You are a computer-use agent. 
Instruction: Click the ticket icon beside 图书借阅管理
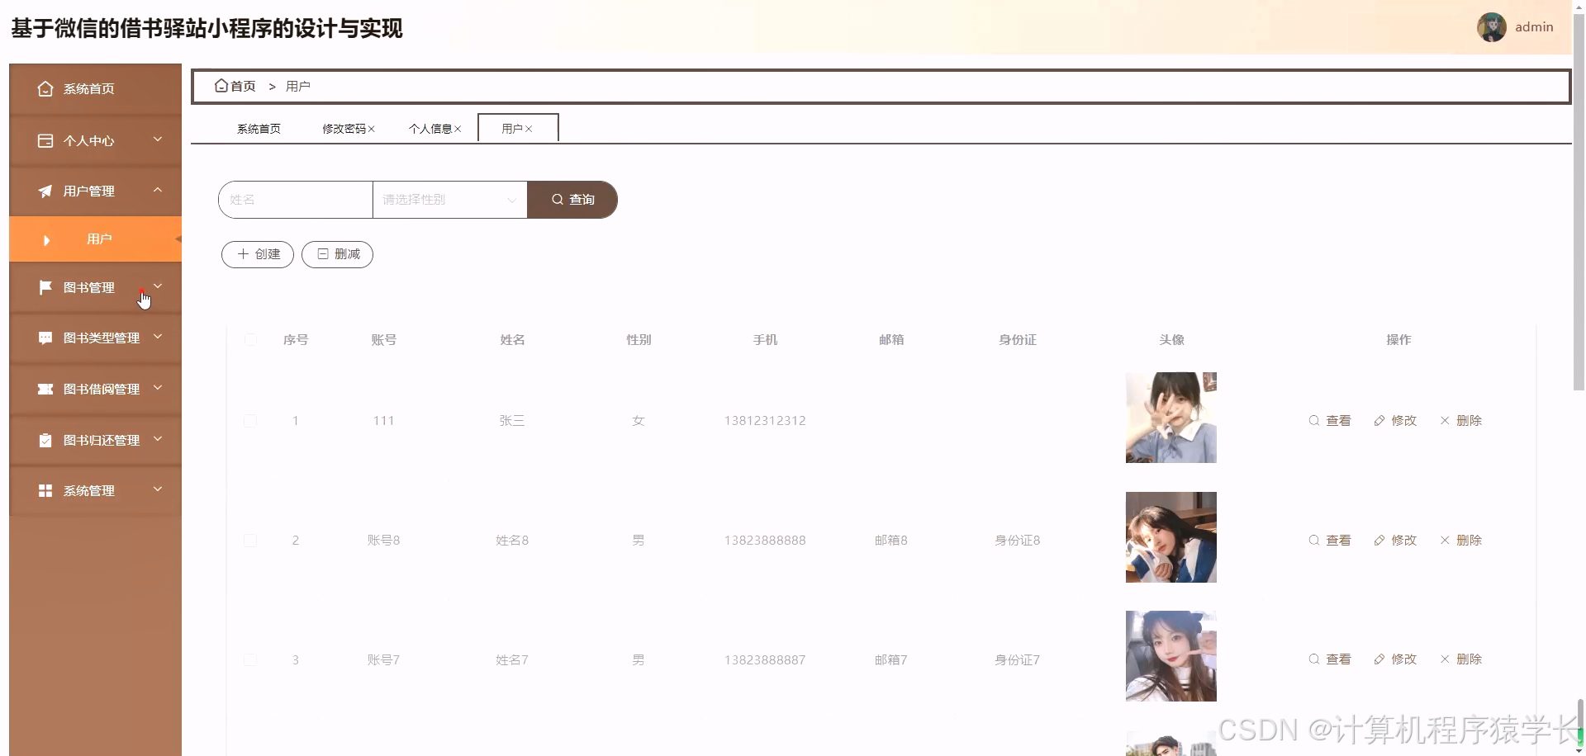coord(45,389)
